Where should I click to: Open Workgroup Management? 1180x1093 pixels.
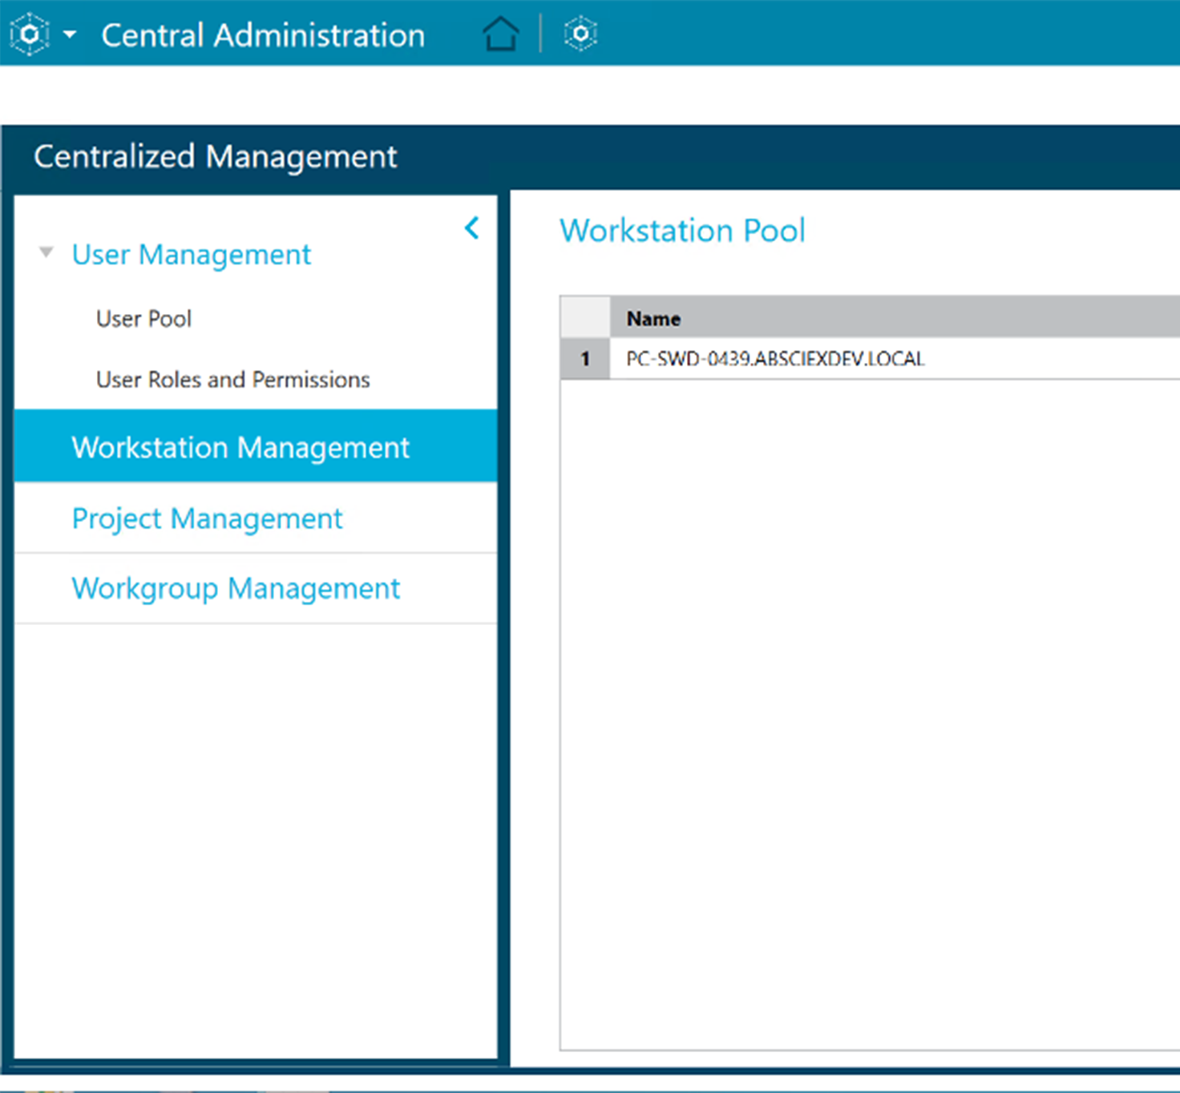click(256, 588)
